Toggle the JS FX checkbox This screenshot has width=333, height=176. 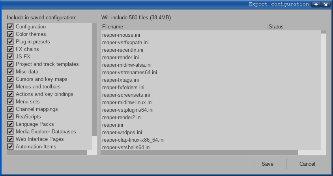pyautogui.click(x=10, y=56)
